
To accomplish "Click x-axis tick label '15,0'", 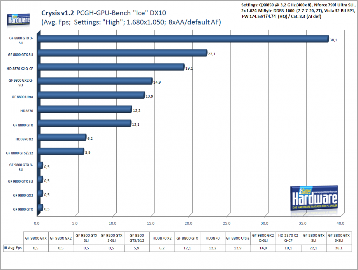I will [151, 223].
